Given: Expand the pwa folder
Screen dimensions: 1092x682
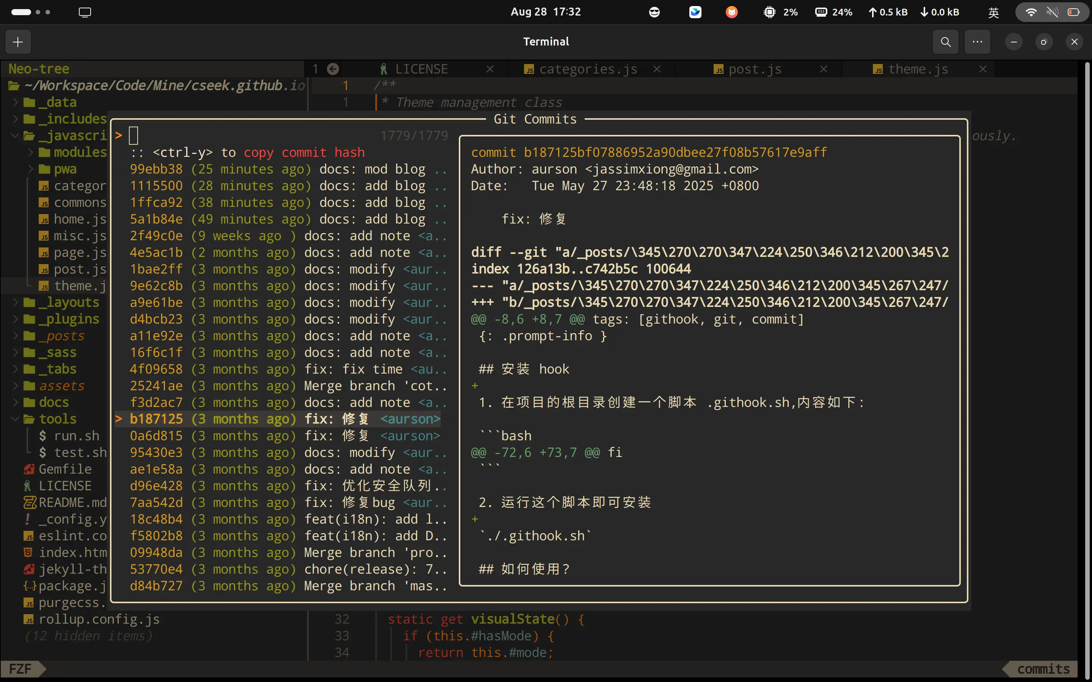Looking at the screenshot, I should (x=31, y=169).
